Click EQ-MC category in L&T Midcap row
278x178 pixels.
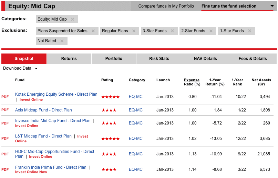(x=136, y=139)
